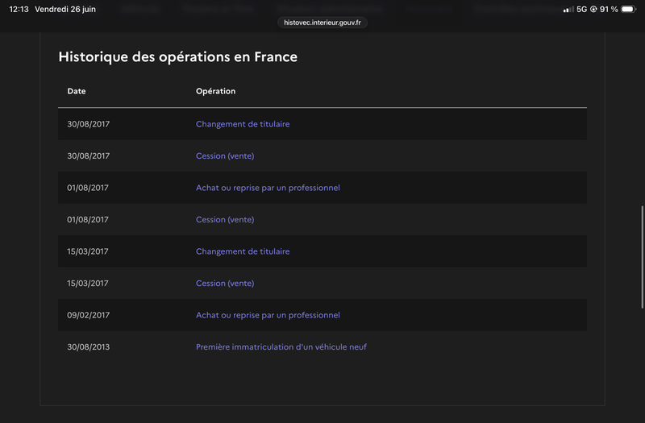
Task: Click the page's vertical scrollbar thumb
Action: click(642, 257)
